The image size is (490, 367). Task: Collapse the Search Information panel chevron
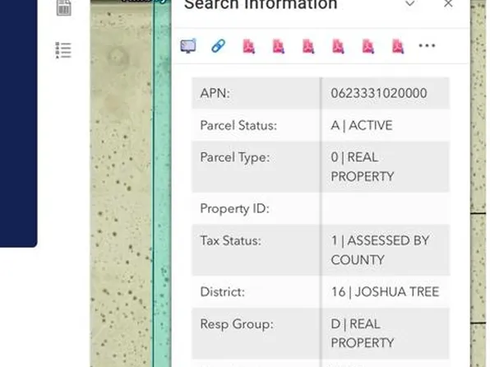coord(409,4)
